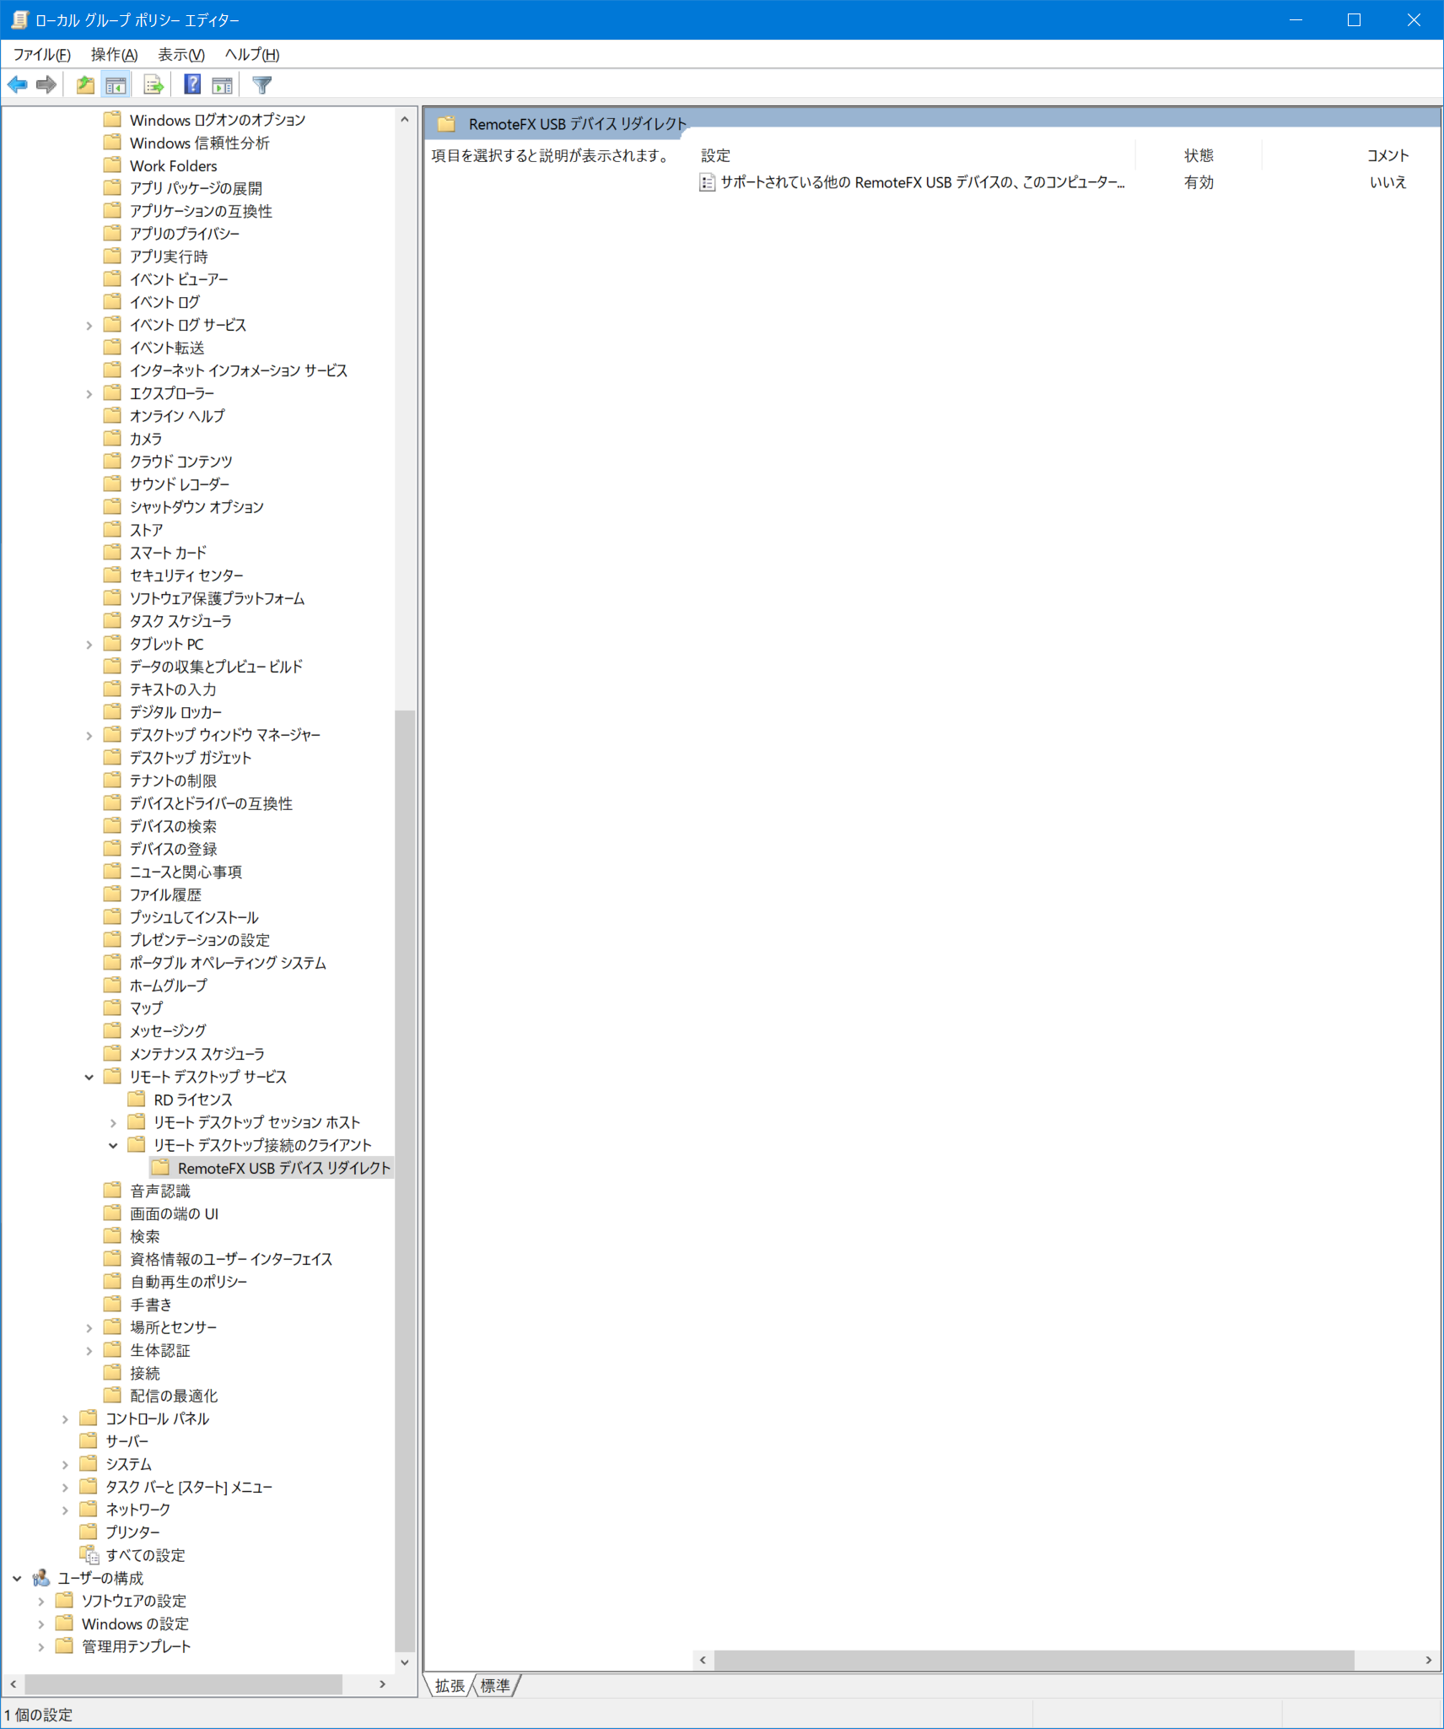Select the デジタル ロッカー folder

point(175,712)
